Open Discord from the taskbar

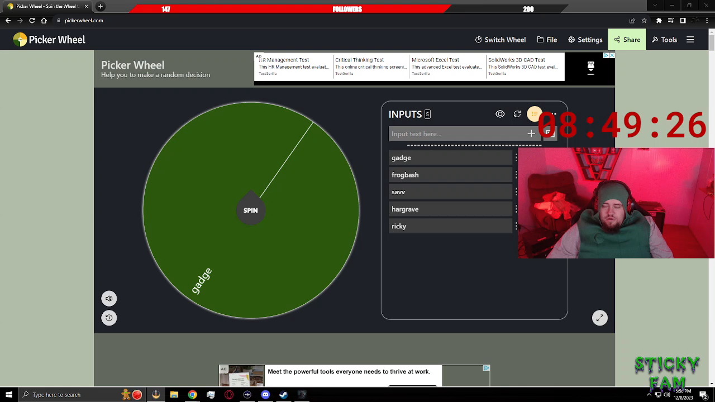(265, 395)
